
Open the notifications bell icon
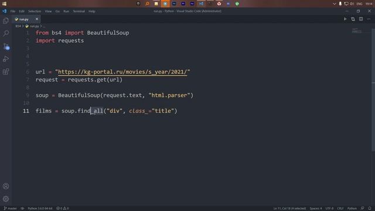370,209
